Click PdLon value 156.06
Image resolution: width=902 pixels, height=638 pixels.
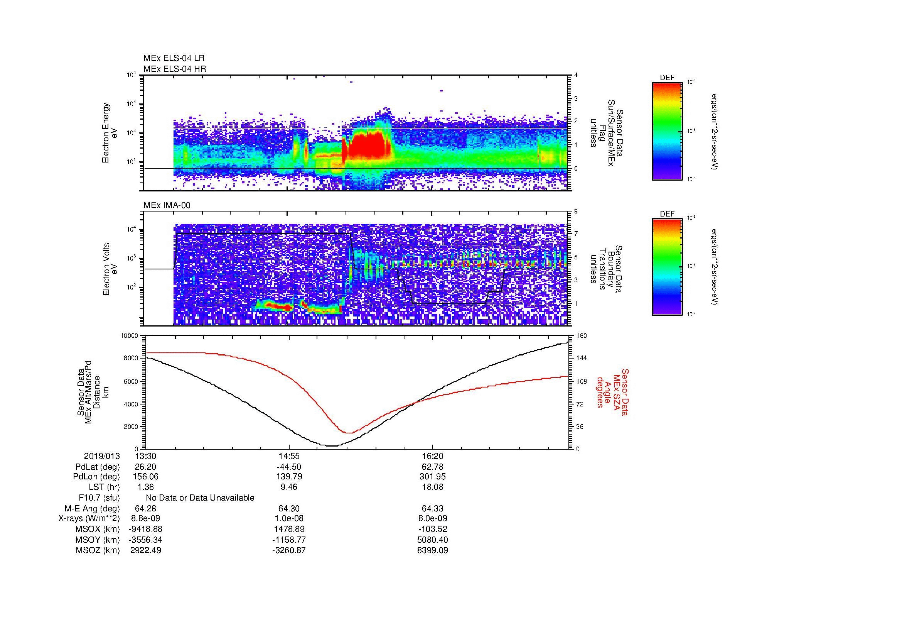(145, 477)
